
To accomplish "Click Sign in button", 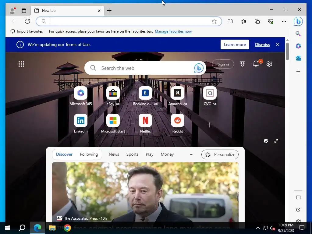I will tap(223, 64).
